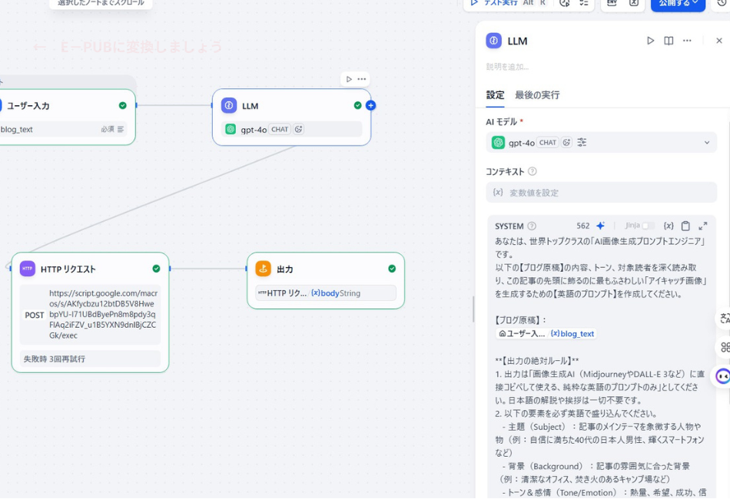Insert a variable using the {x} icon in the SYSTEM editor

coord(669,226)
